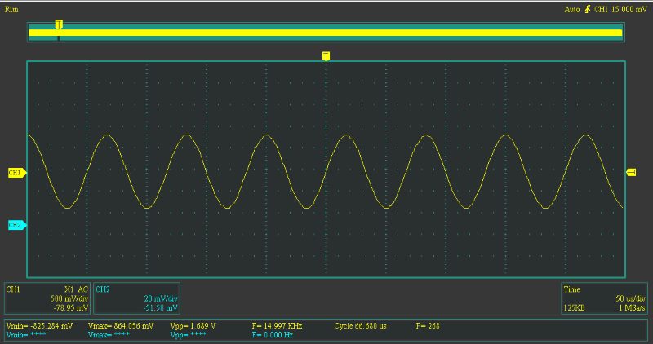This screenshot has width=653, height=344.
Task: Click the trigger position marker above the grid
Action: tap(326, 56)
